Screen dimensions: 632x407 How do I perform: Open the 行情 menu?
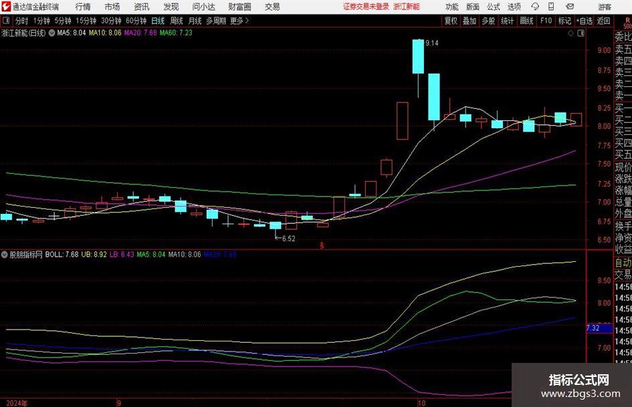(83, 7)
